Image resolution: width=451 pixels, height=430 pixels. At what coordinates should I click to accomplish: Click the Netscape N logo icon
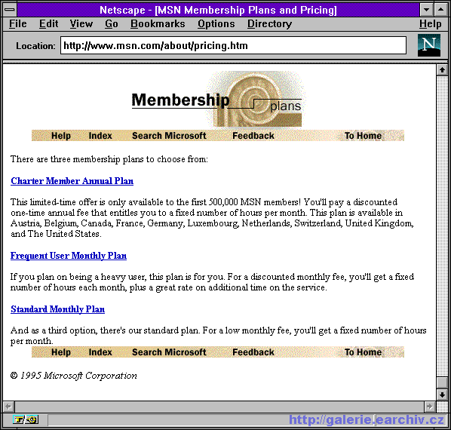tap(429, 45)
